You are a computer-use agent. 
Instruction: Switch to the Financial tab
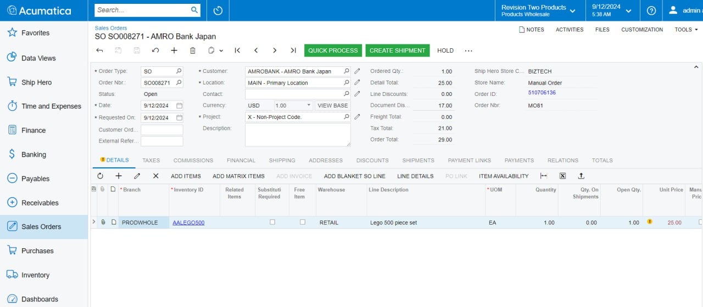point(241,161)
